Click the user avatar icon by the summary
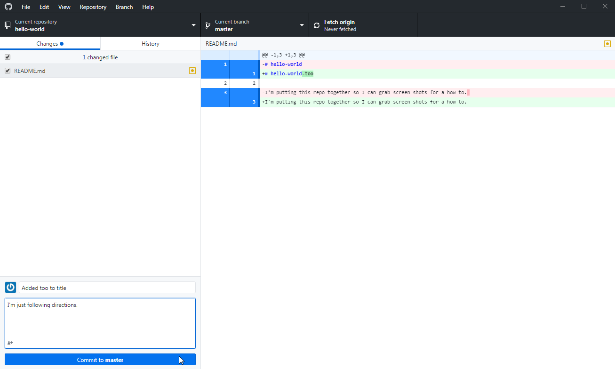The height and width of the screenshot is (369, 615). pyautogui.click(x=10, y=288)
